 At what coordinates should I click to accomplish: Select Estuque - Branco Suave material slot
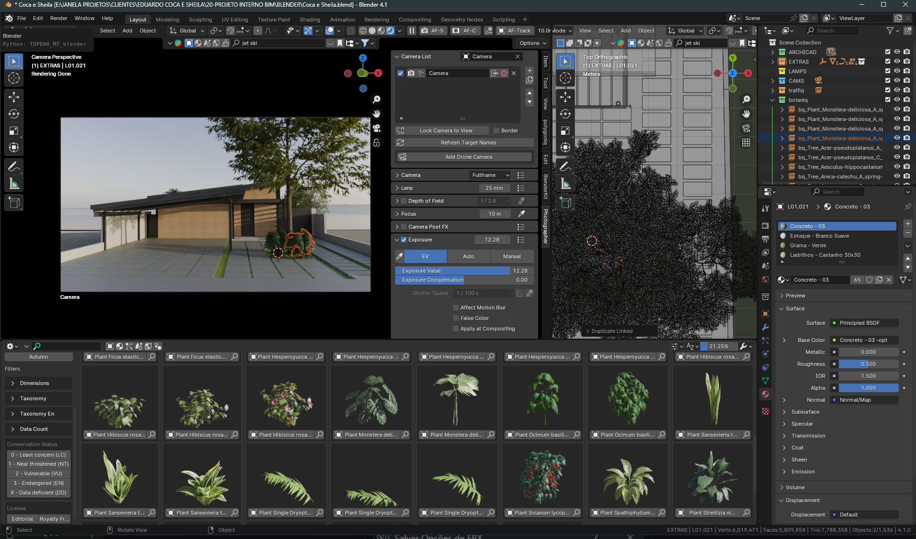[x=837, y=236]
